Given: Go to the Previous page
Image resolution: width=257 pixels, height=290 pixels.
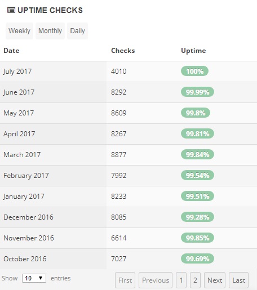Looking at the screenshot, I should (x=156, y=280).
